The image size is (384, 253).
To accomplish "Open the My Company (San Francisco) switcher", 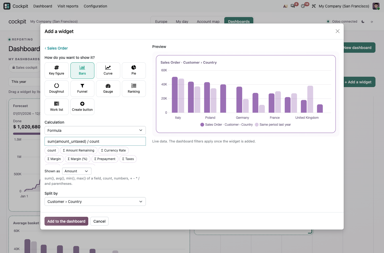I will [x=344, y=6].
